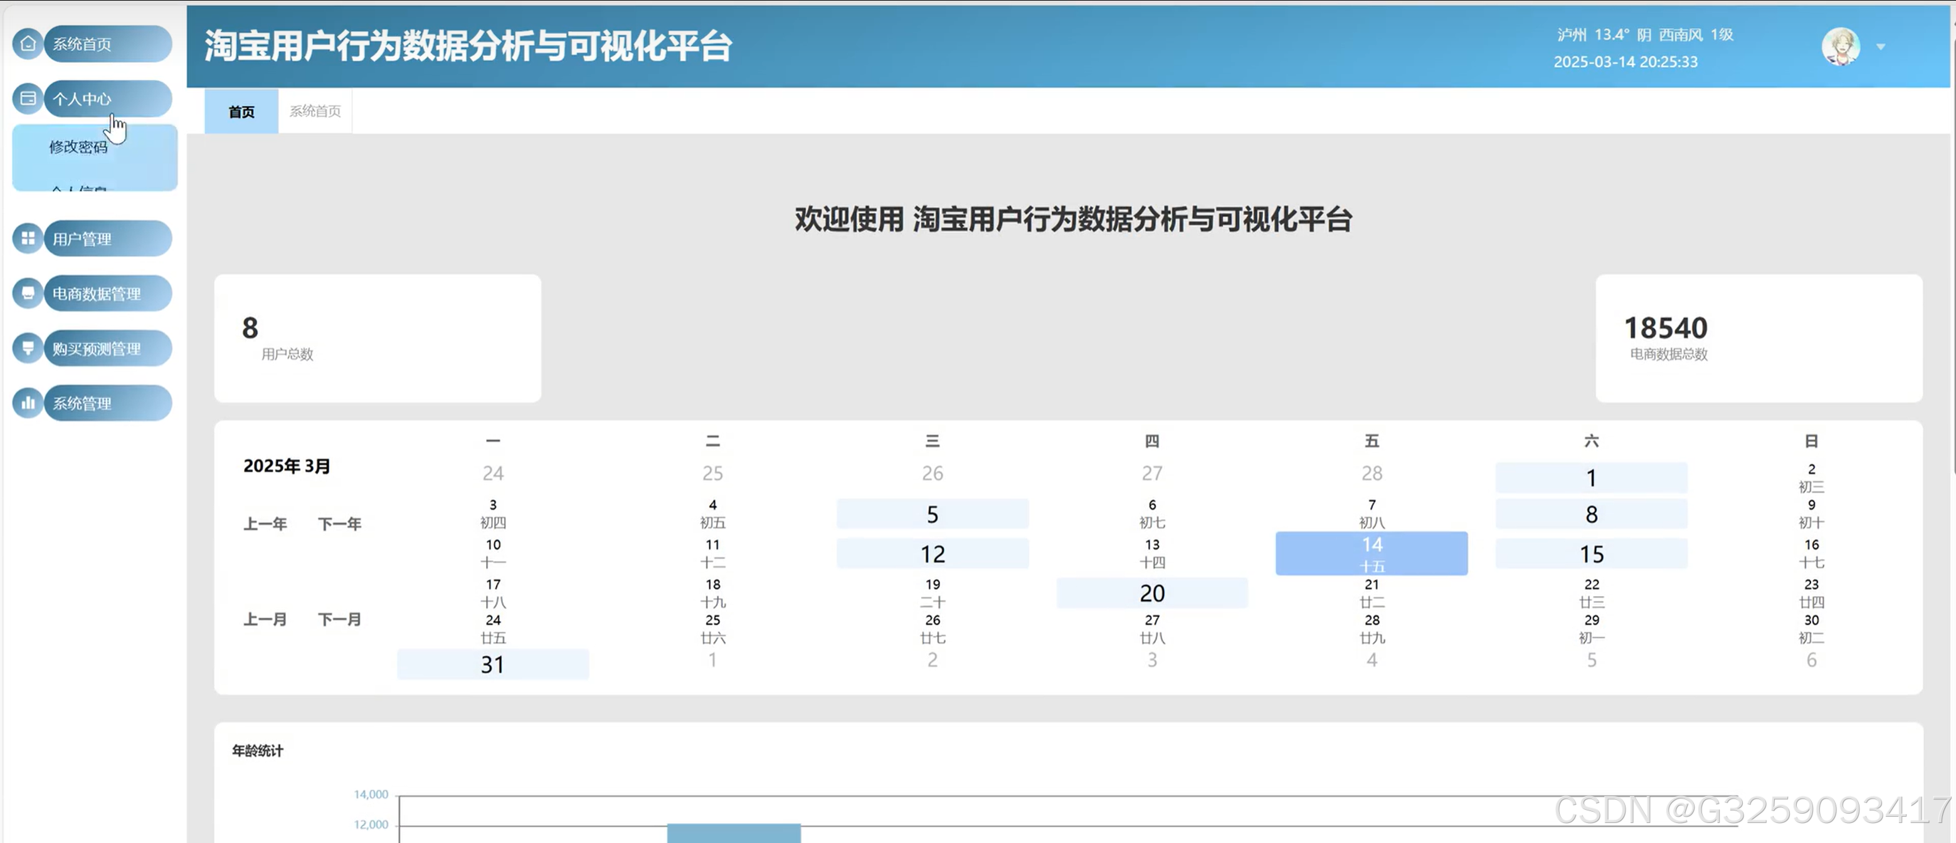This screenshot has height=843, width=1956.
Task: Select calendar date 28 廿九
Action: tap(1372, 629)
